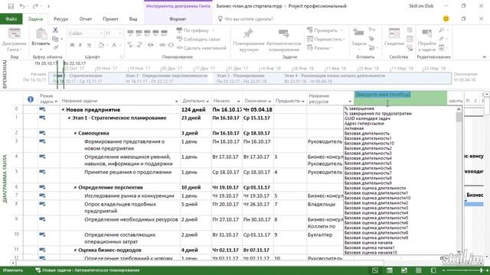Click the Find magnifier icon
This screenshot has width=490, height=275.
[x=441, y=31]
